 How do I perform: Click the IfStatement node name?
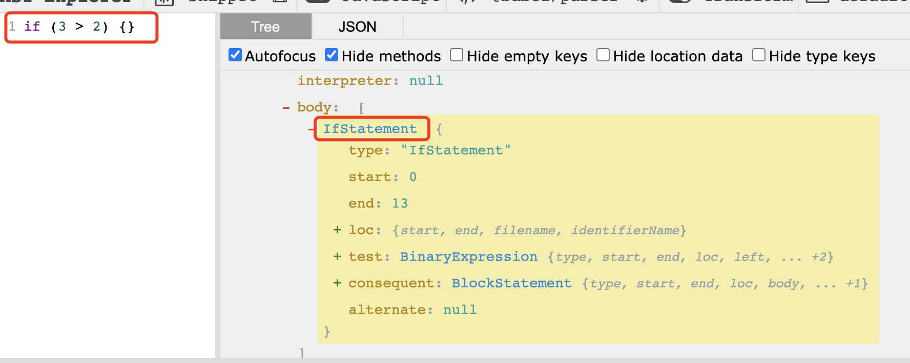[x=369, y=129]
